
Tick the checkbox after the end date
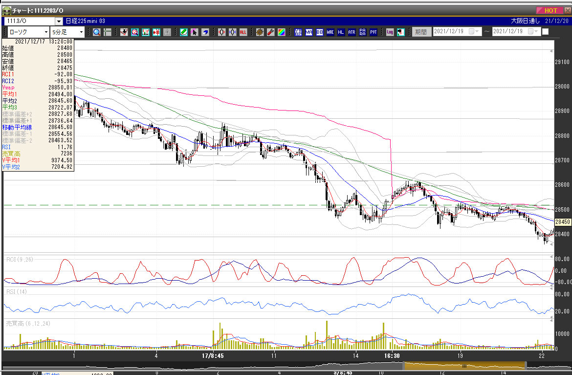coord(546,32)
